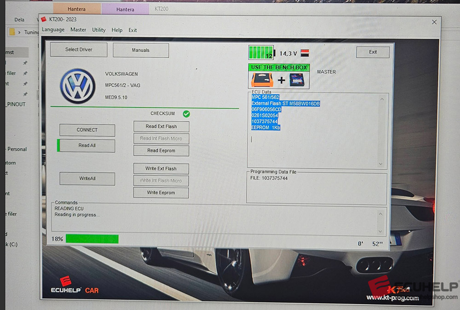Click the KT200 tab in background window

[161, 9]
